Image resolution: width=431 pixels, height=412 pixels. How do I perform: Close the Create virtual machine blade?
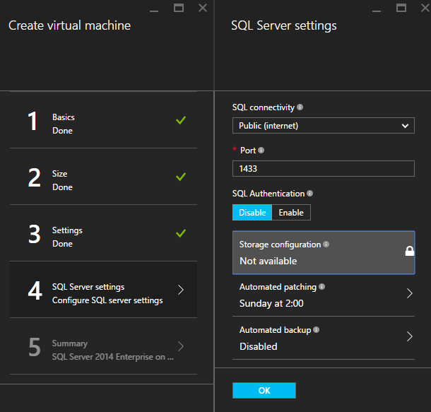tap(203, 8)
